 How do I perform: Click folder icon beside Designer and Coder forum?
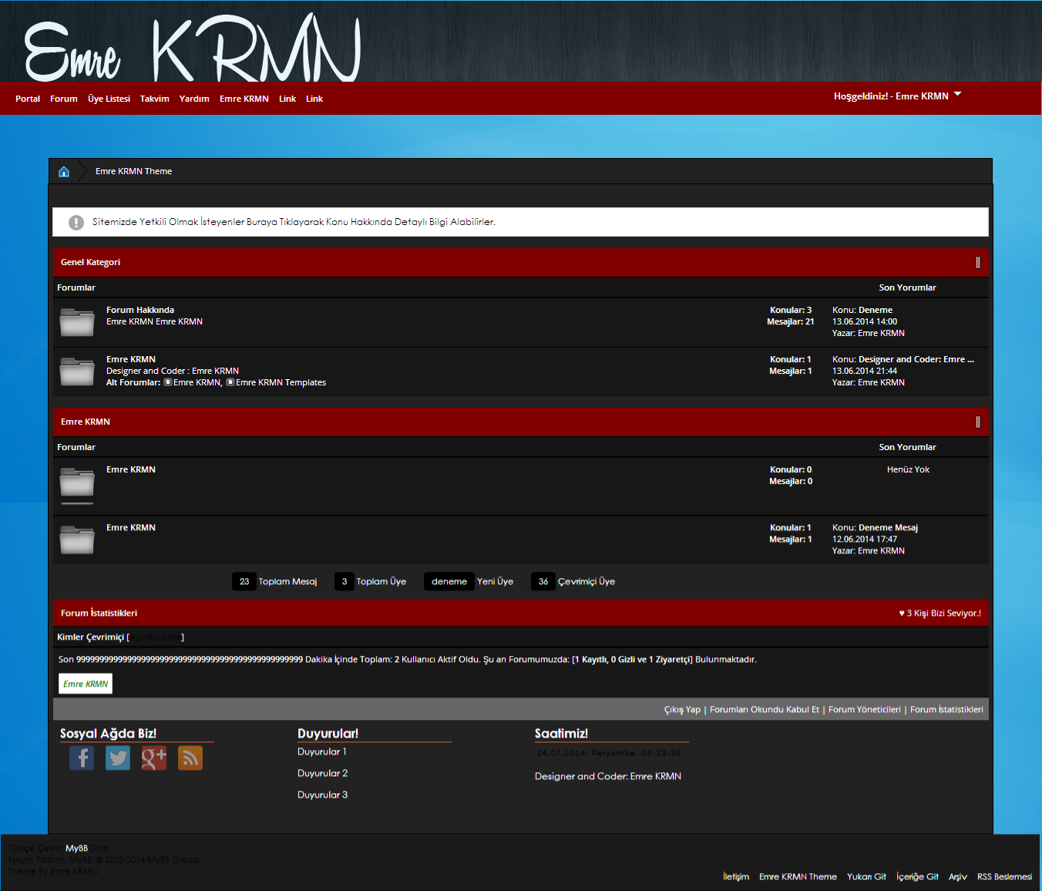point(77,371)
